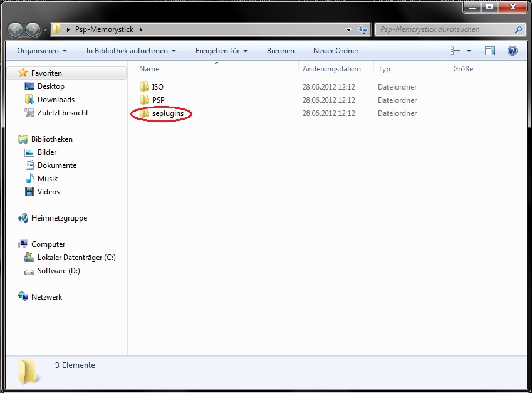This screenshot has height=393, width=532.
Task: Click modification date of ISO row
Action: 329,87
